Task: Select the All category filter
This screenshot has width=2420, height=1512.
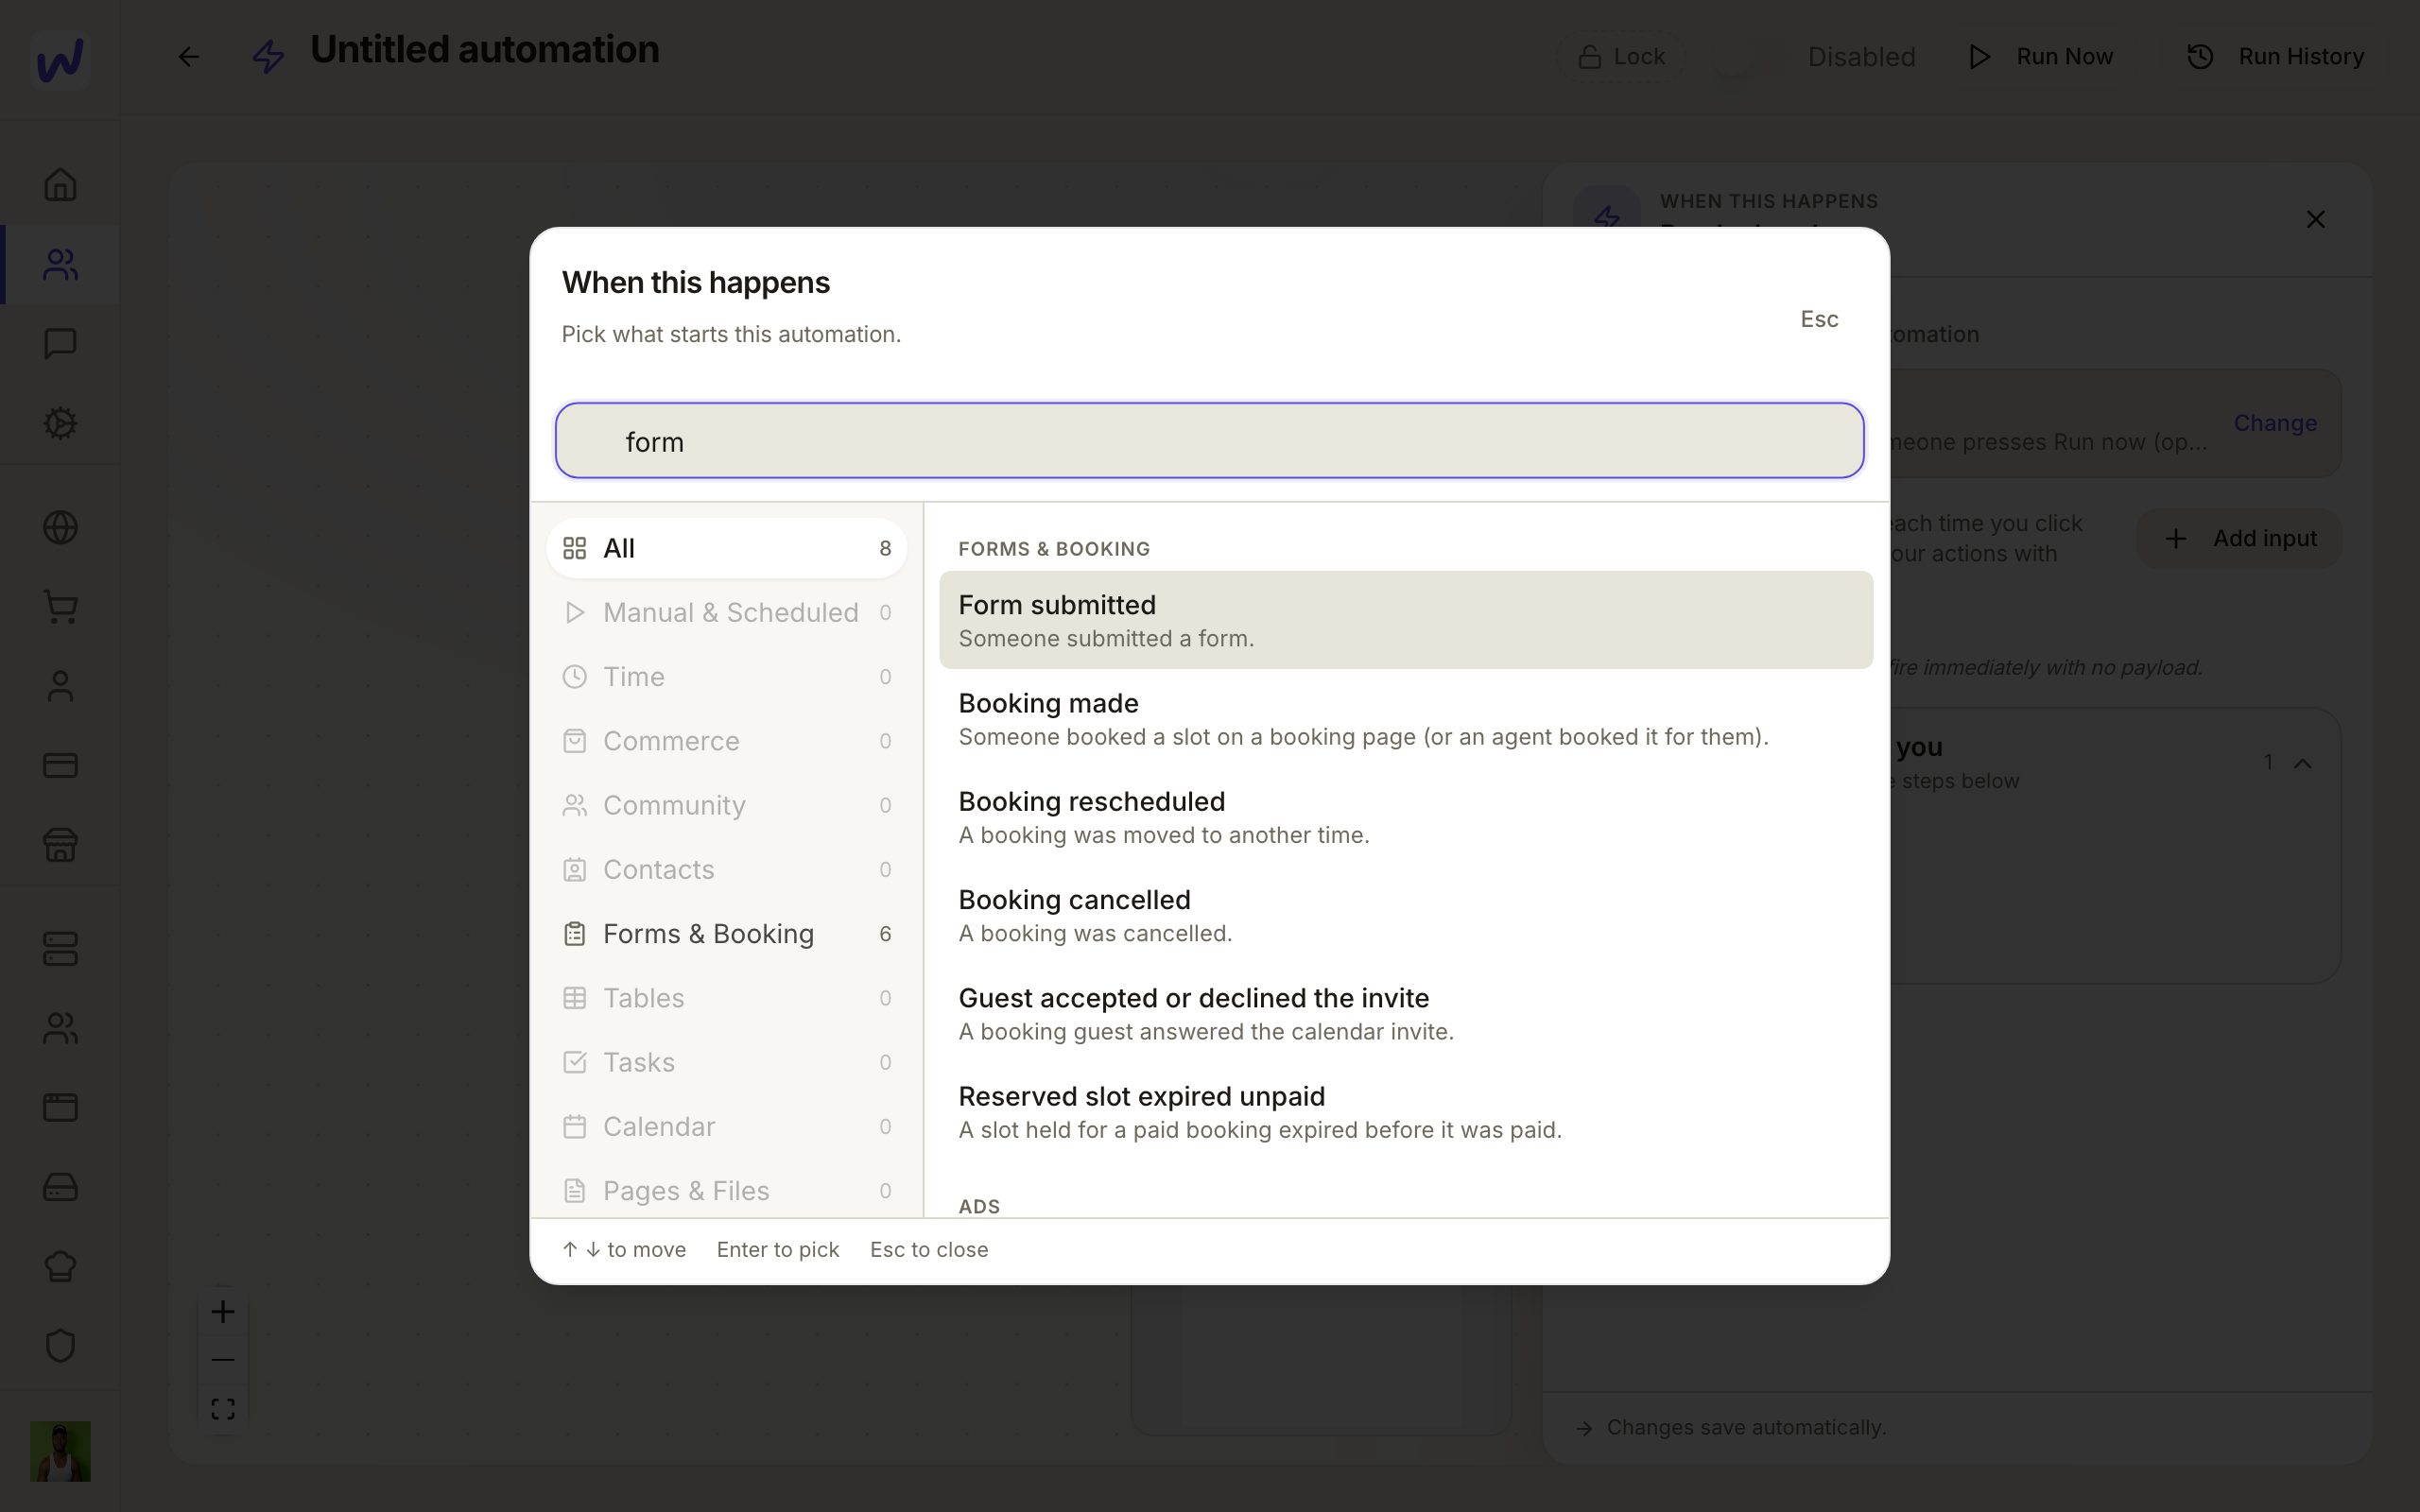Action: click(x=727, y=548)
